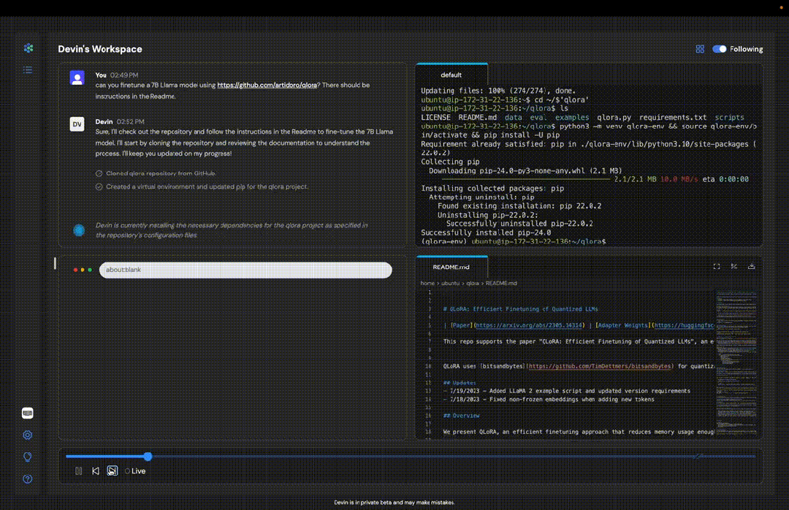Click the white badge icon above settings
Screen dimensions: 789x510
(x=28, y=414)
